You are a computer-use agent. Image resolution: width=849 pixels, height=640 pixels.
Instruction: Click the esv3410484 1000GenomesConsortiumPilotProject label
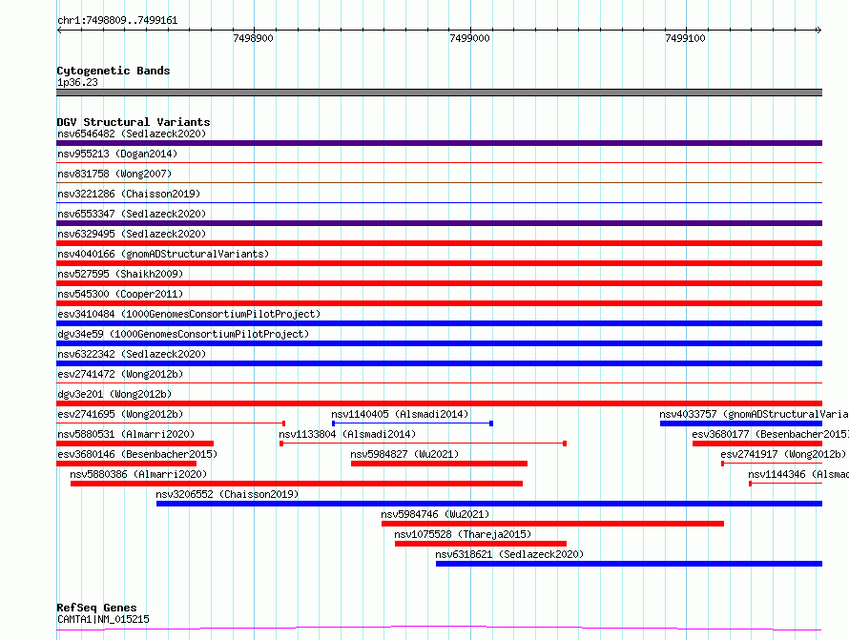click(189, 314)
